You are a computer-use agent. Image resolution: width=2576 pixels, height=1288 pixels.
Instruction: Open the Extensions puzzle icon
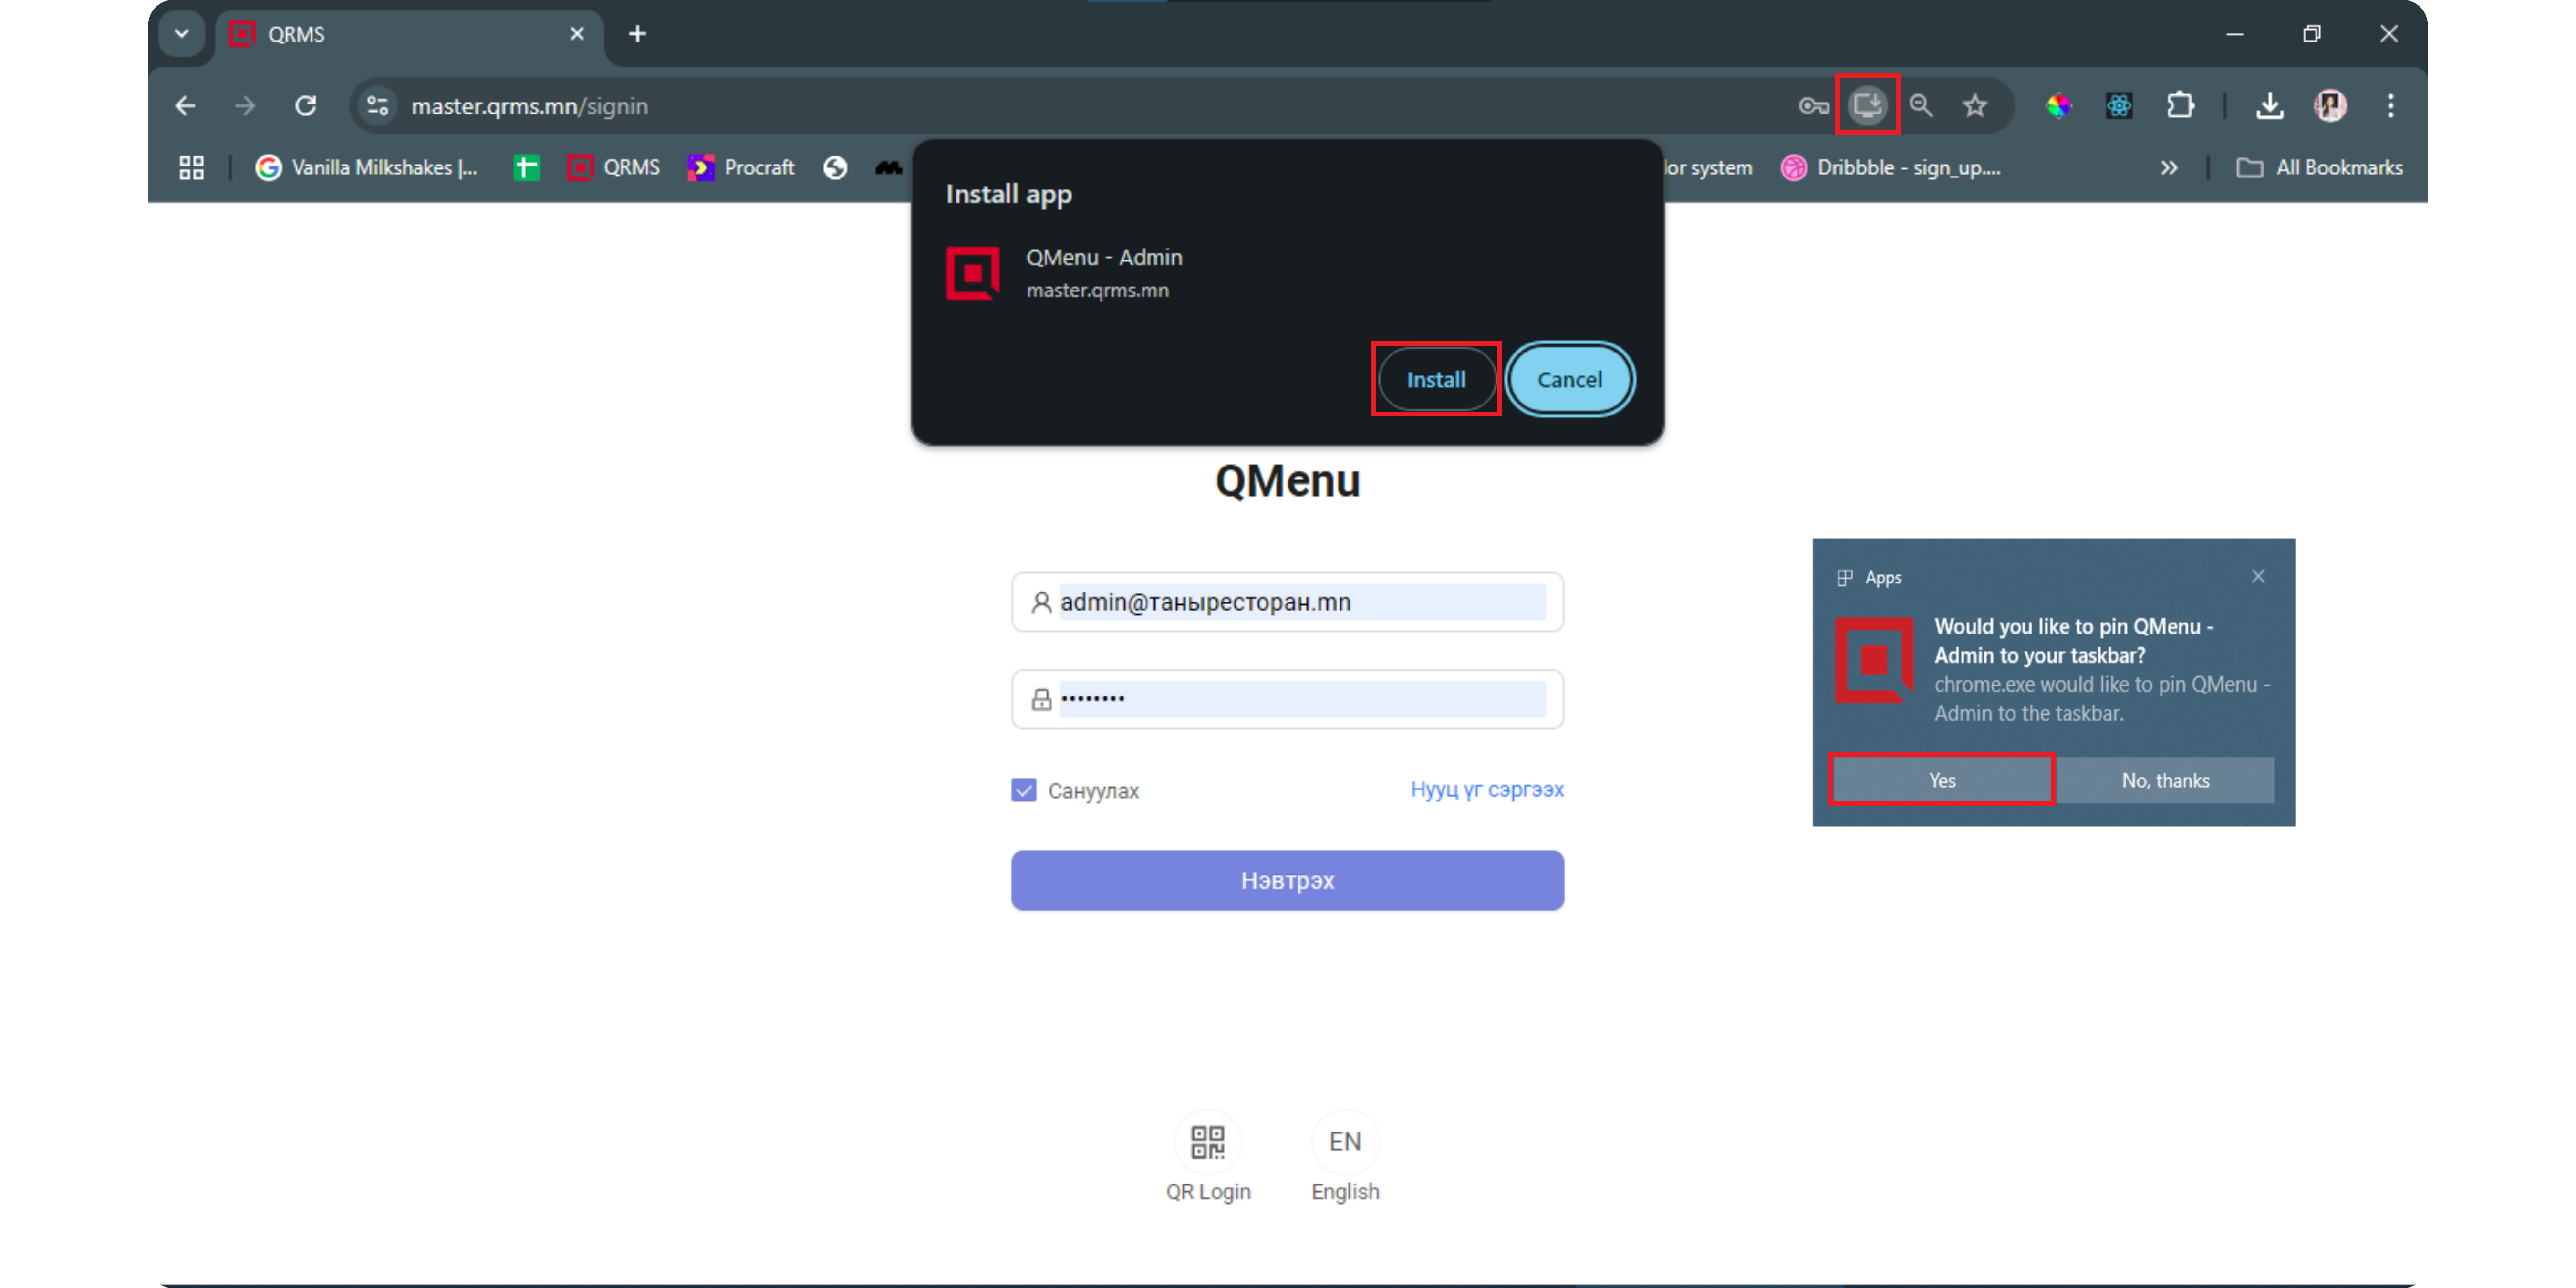[x=2180, y=105]
